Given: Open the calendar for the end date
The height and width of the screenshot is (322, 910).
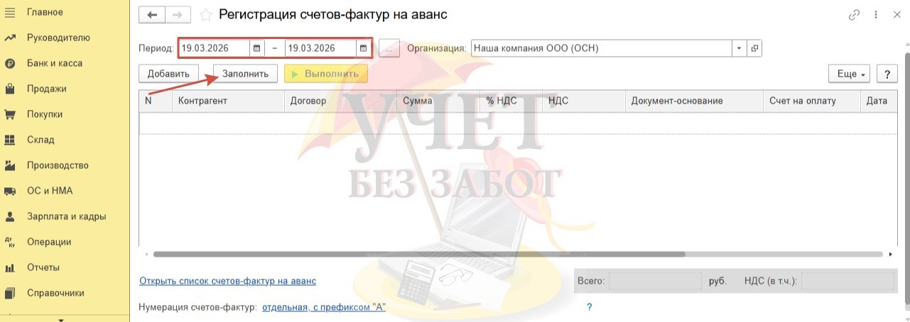Looking at the screenshot, I should point(364,48).
